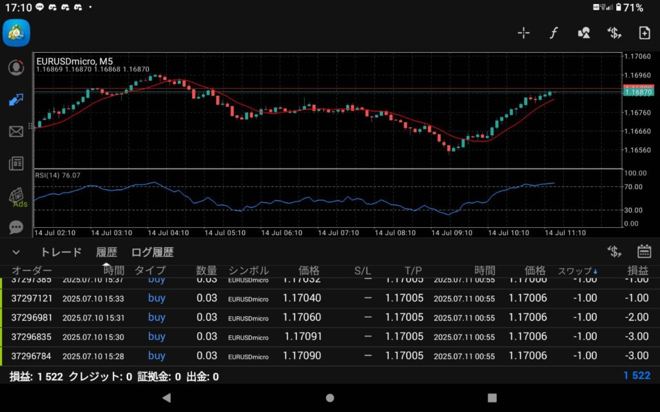Viewport: 660px width, 412px height.
Task: Tap new order icon beside history tabs
Action: [614, 252]
